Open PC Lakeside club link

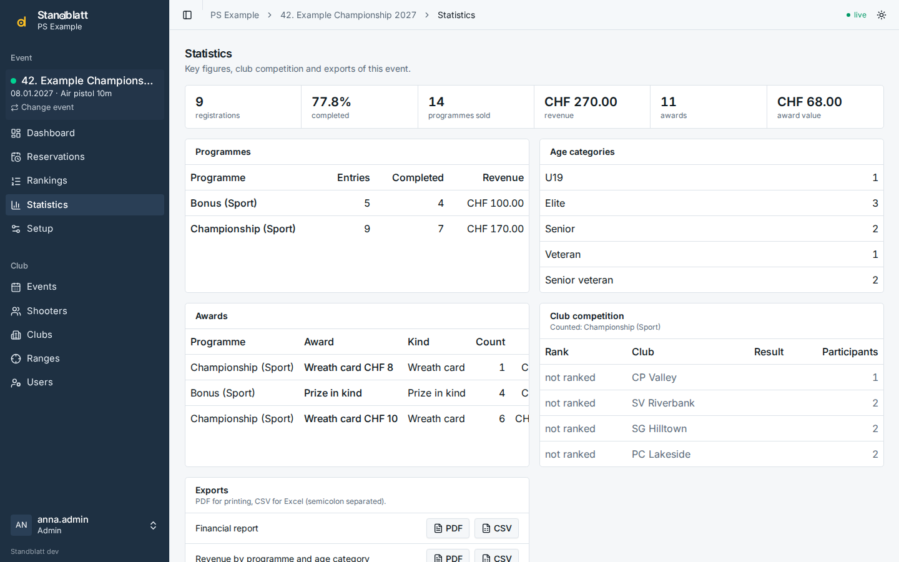coord(661,454)
